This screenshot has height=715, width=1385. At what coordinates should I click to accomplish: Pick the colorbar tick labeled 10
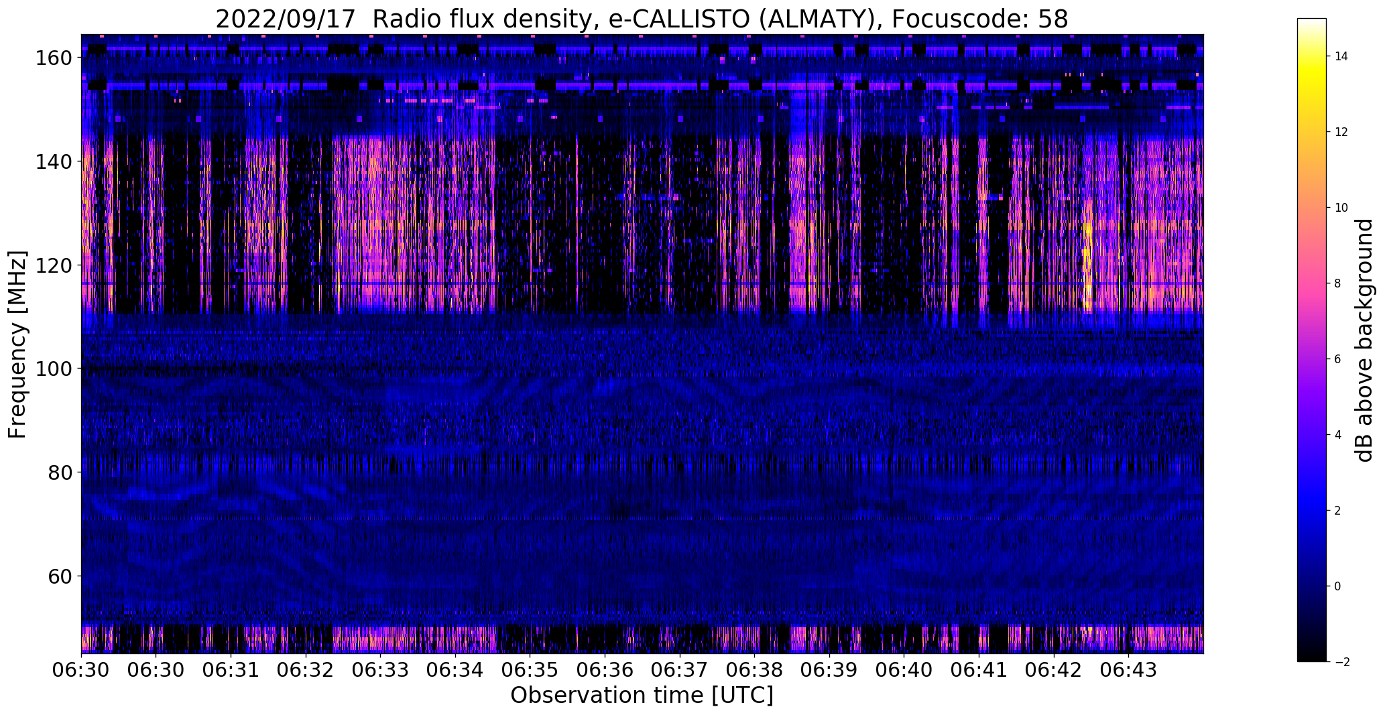pos(1341,208)
